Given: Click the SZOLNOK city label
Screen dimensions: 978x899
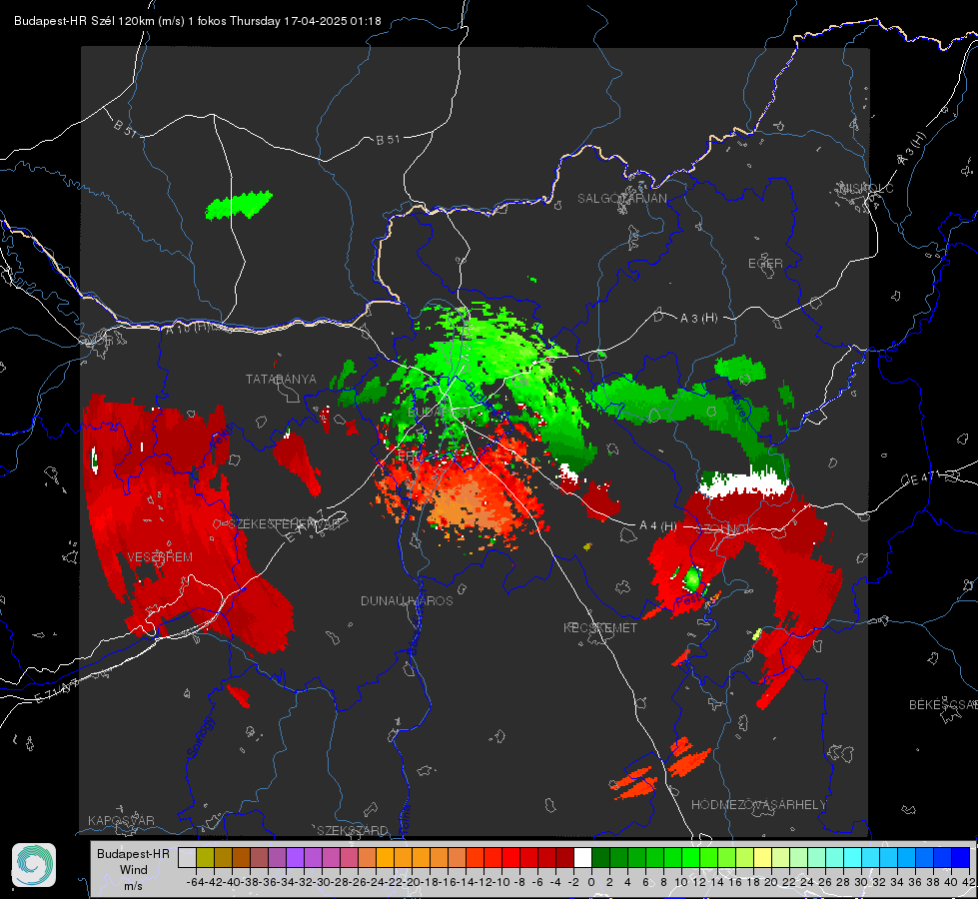Looking at the screenshot, I should pos(724,529).
